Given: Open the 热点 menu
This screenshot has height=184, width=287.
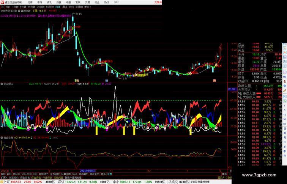Looking at the screenshot, I should click(x=107, y=2).
